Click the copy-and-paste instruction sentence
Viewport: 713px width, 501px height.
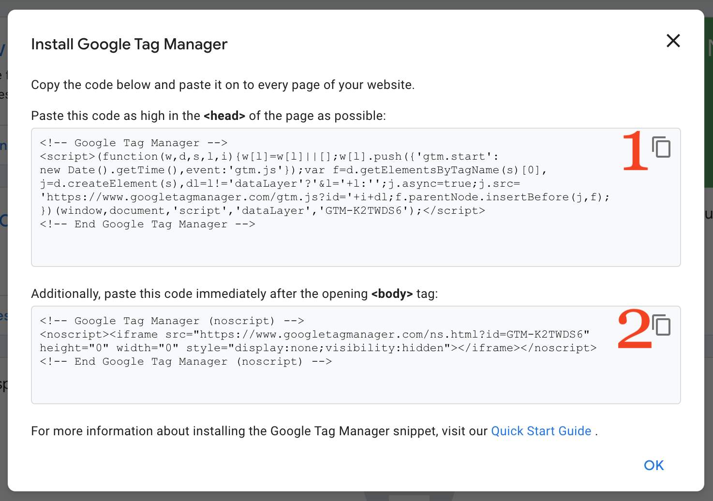pos(223,85)
